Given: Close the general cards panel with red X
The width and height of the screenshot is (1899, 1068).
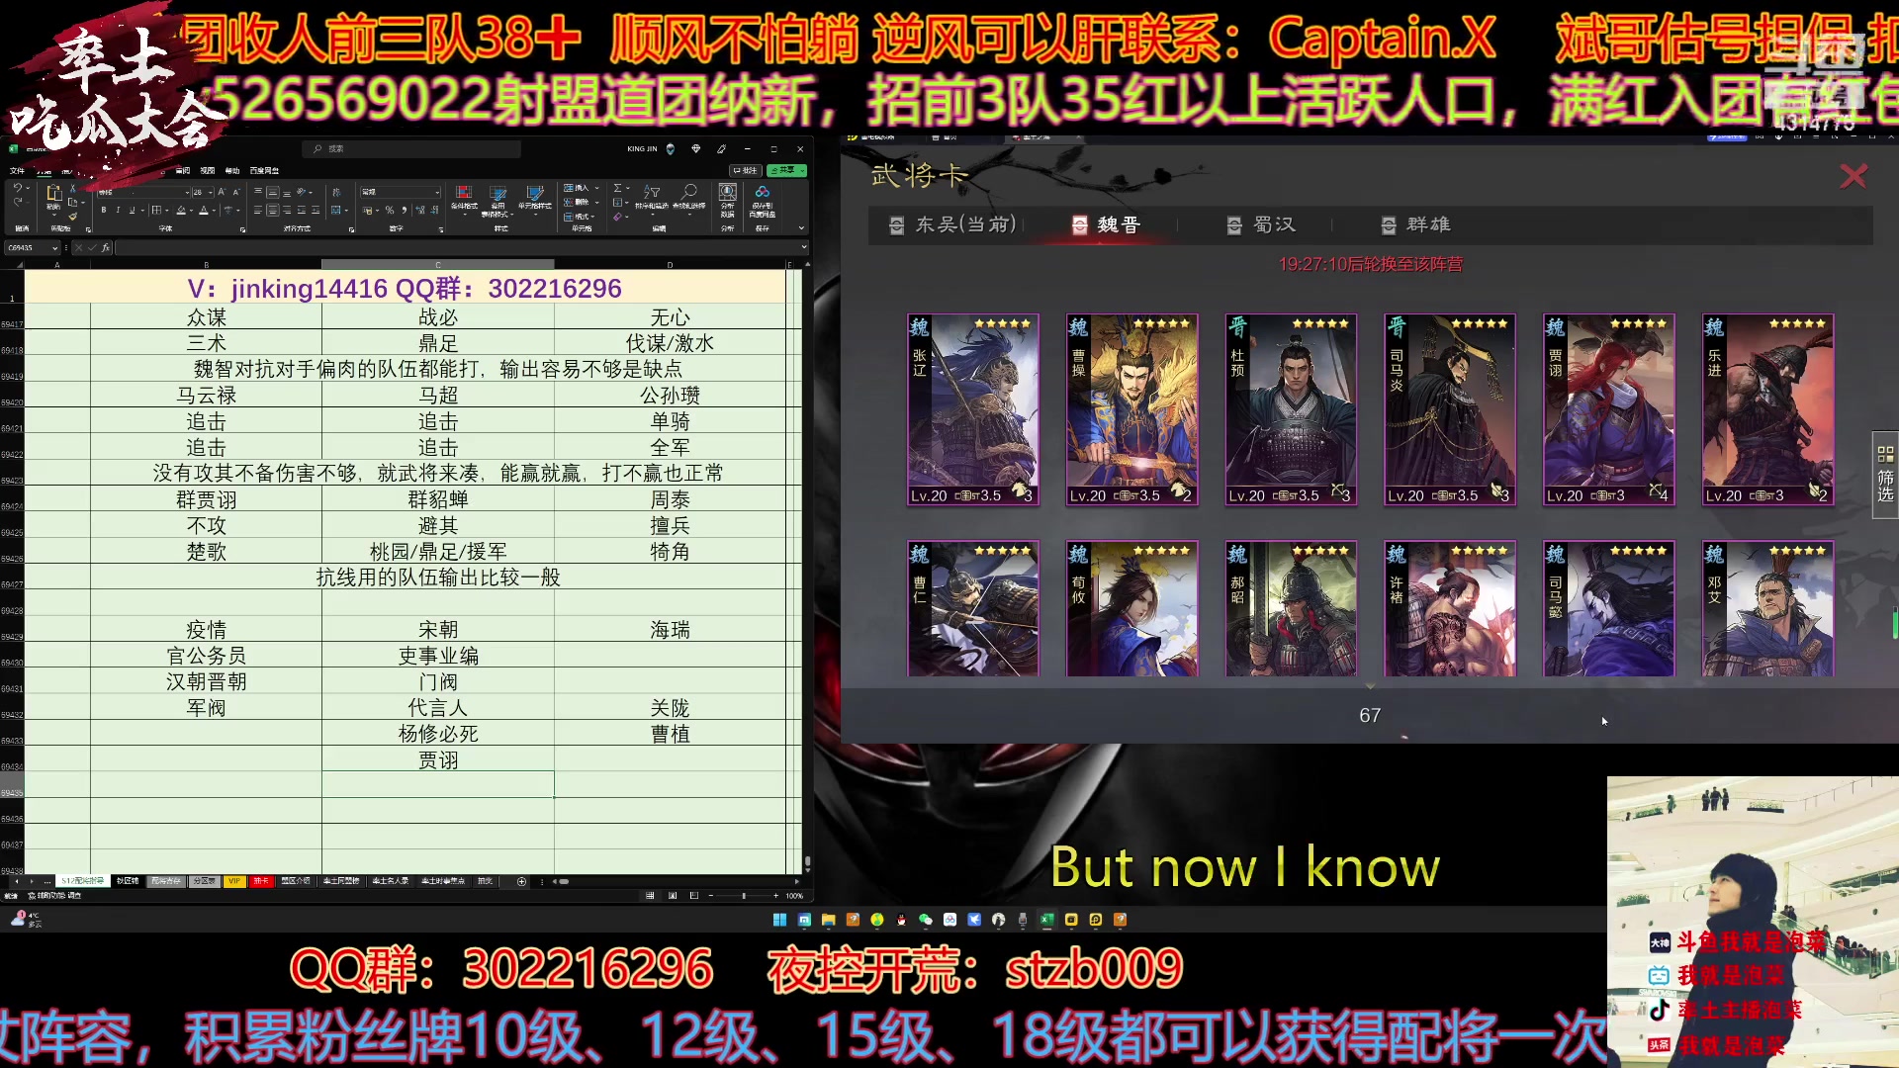Looking at the screenshot, I should pos(1853,176).
